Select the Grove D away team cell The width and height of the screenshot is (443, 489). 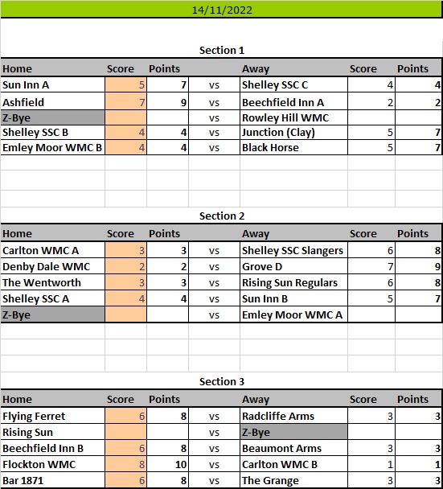[x=293, y=266]
